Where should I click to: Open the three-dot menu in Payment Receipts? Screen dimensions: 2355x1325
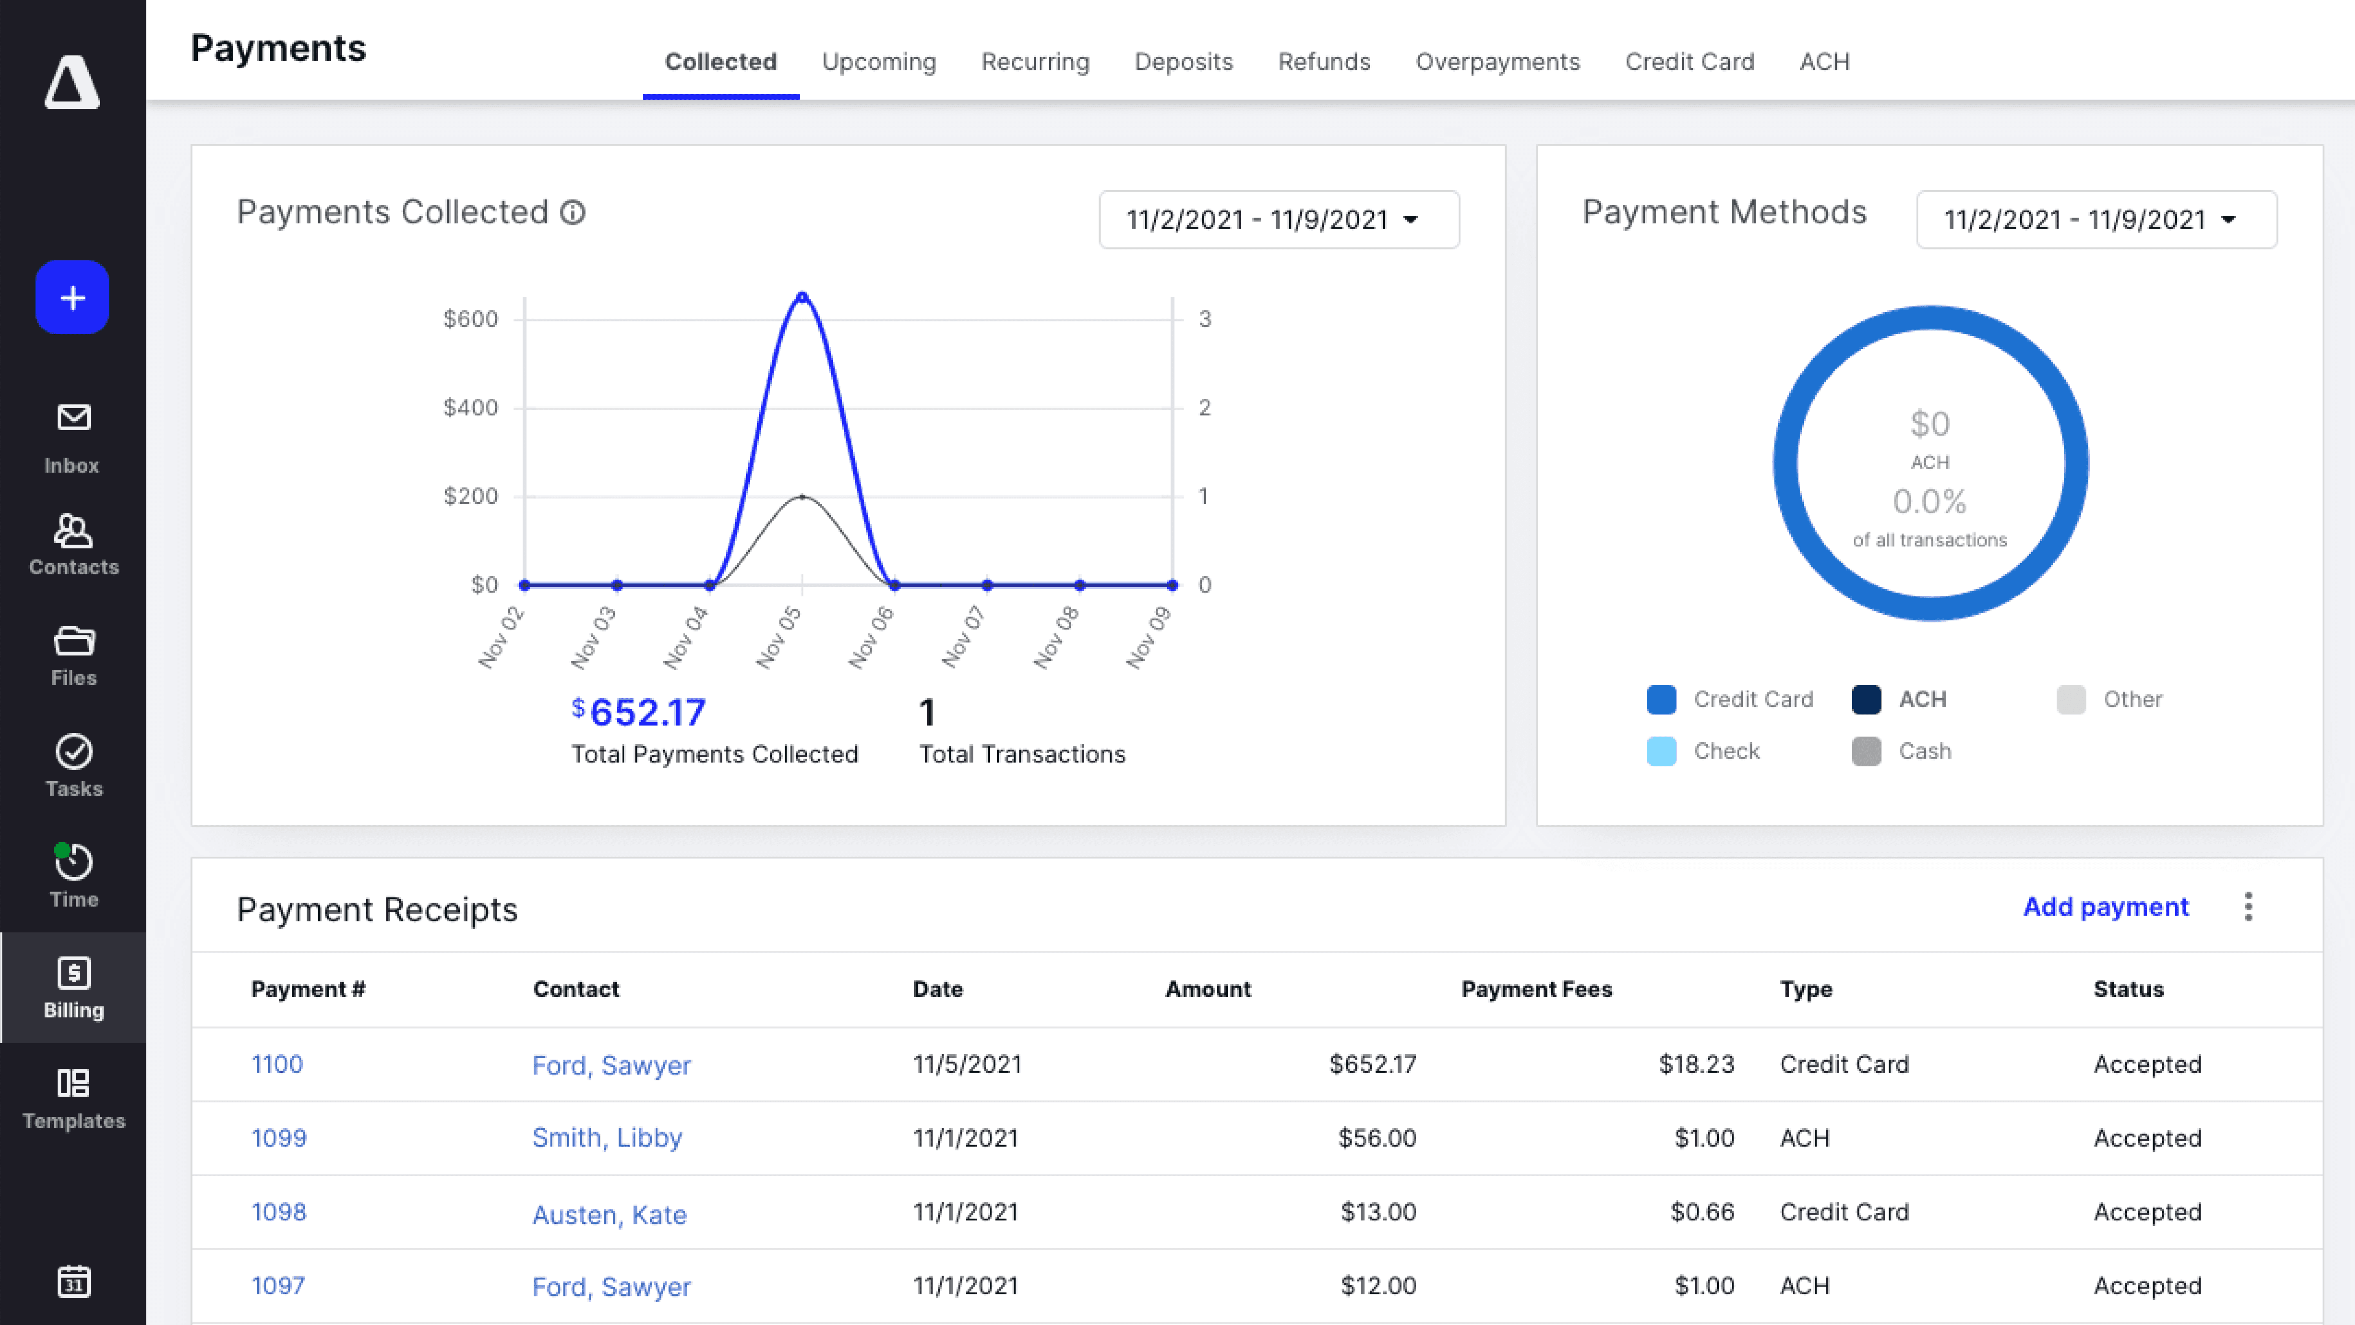(2248, 907)
